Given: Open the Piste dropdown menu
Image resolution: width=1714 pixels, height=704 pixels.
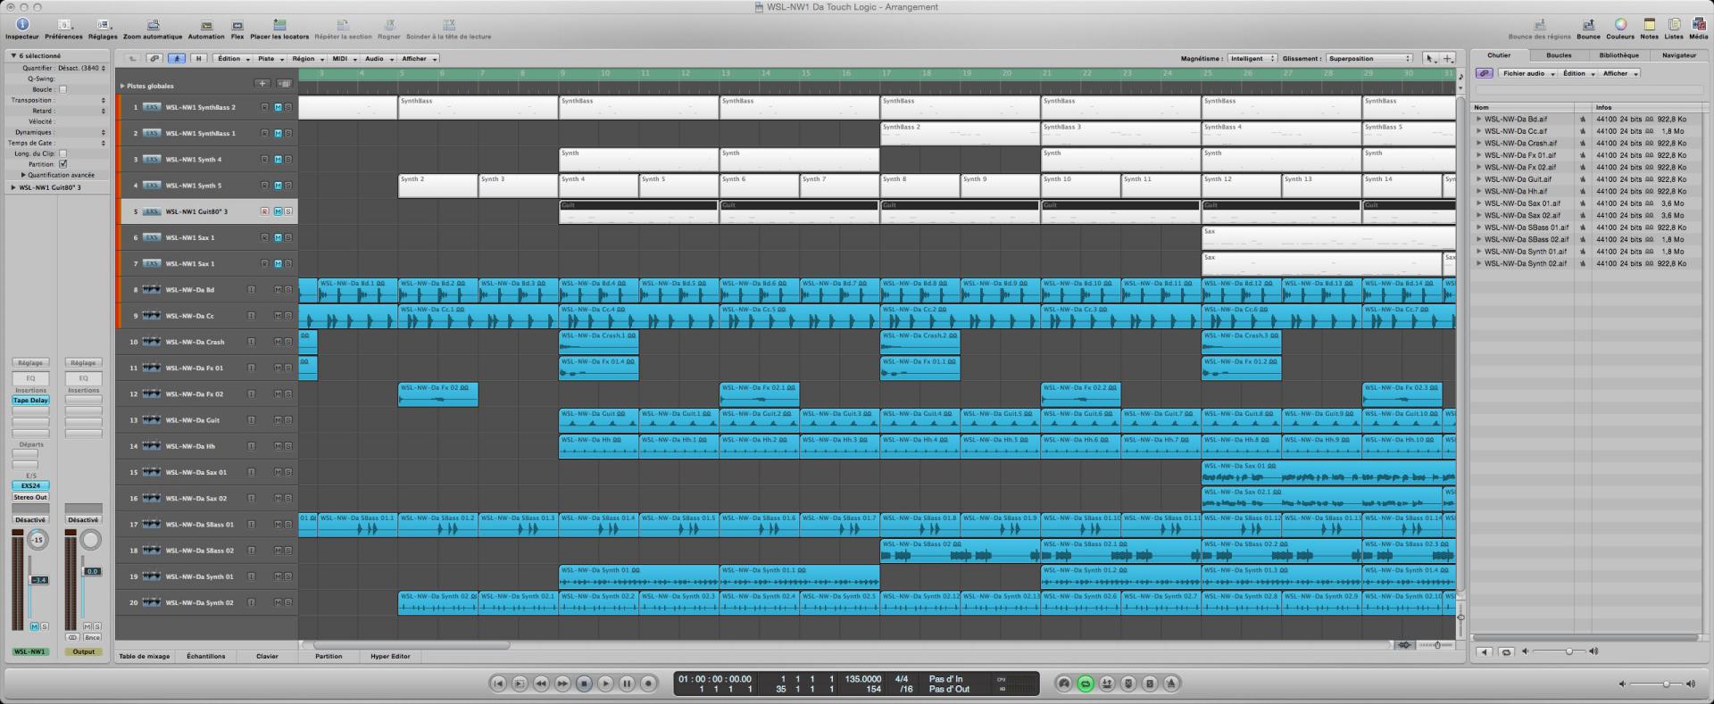Looking at the screenshot, I should [x=270, y=59].
